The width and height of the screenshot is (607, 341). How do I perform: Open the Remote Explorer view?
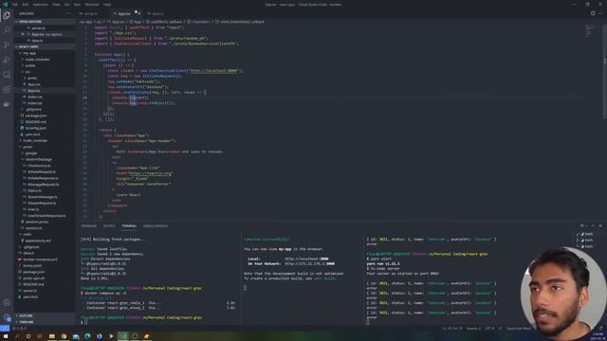click(x=7, y=75)
